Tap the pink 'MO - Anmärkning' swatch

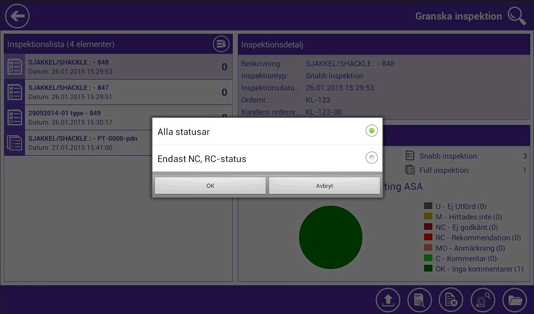click(428, 248)
